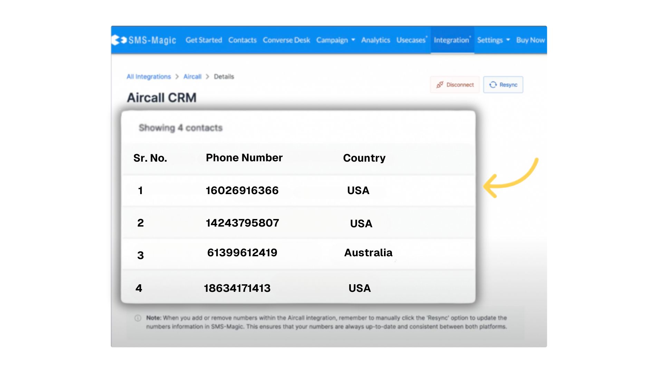
Task: Open the Get Started menu item
Action: pyautogui.click(x=204, y=40)
